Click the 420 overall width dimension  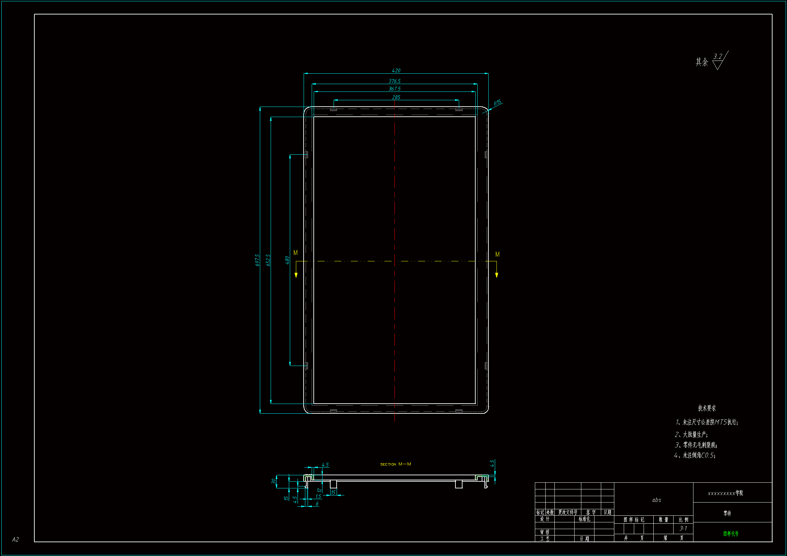pyautogui.click(x=396, y=71)
